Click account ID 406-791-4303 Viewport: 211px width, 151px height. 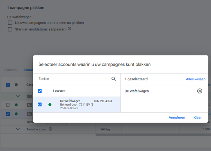click(103, 101)
